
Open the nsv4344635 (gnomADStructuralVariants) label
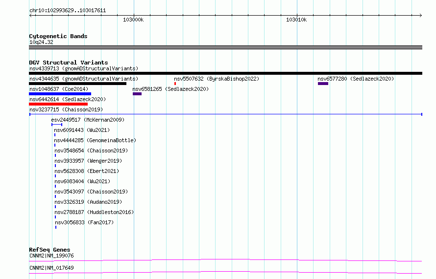tap(84, 79)
